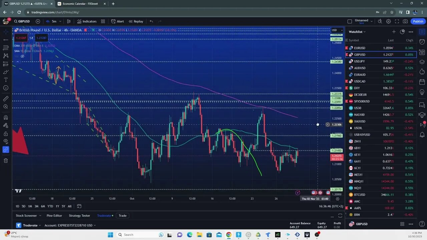Lock all drawing tools

(x=6, y=134)
